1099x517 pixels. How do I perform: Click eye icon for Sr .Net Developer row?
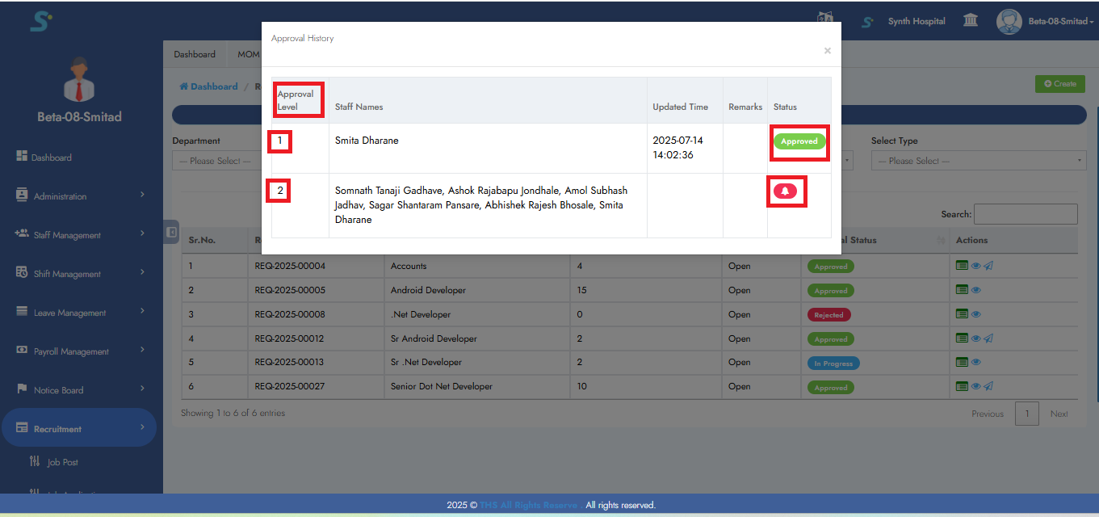tap(975, 363)
